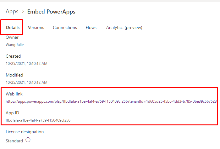220x149 pixels.
Task: Go back to Apps breadcrumb
Action: point(12,12)
